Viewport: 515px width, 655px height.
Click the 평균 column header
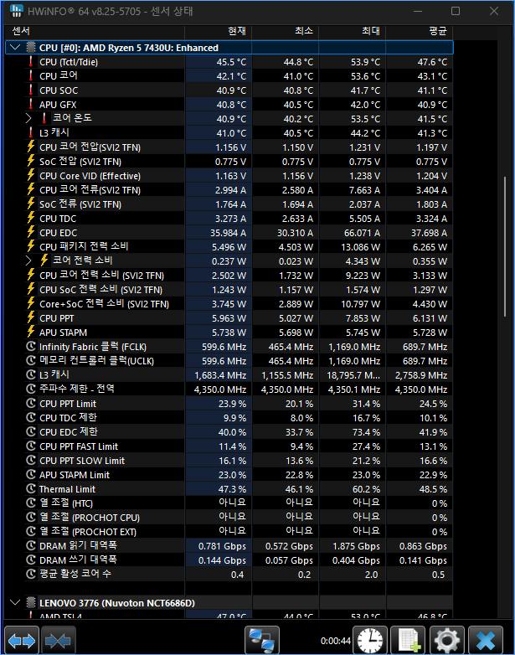(420, 31)
